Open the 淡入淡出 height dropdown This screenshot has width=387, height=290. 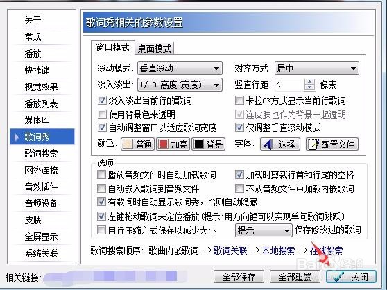[x=180, y=85]
